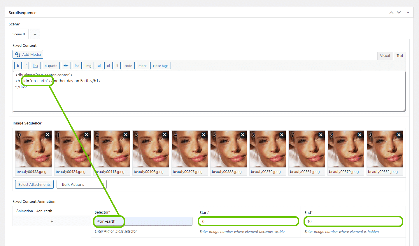
Task: Select the Scene 0 tab
Action: tap(19, 34)
